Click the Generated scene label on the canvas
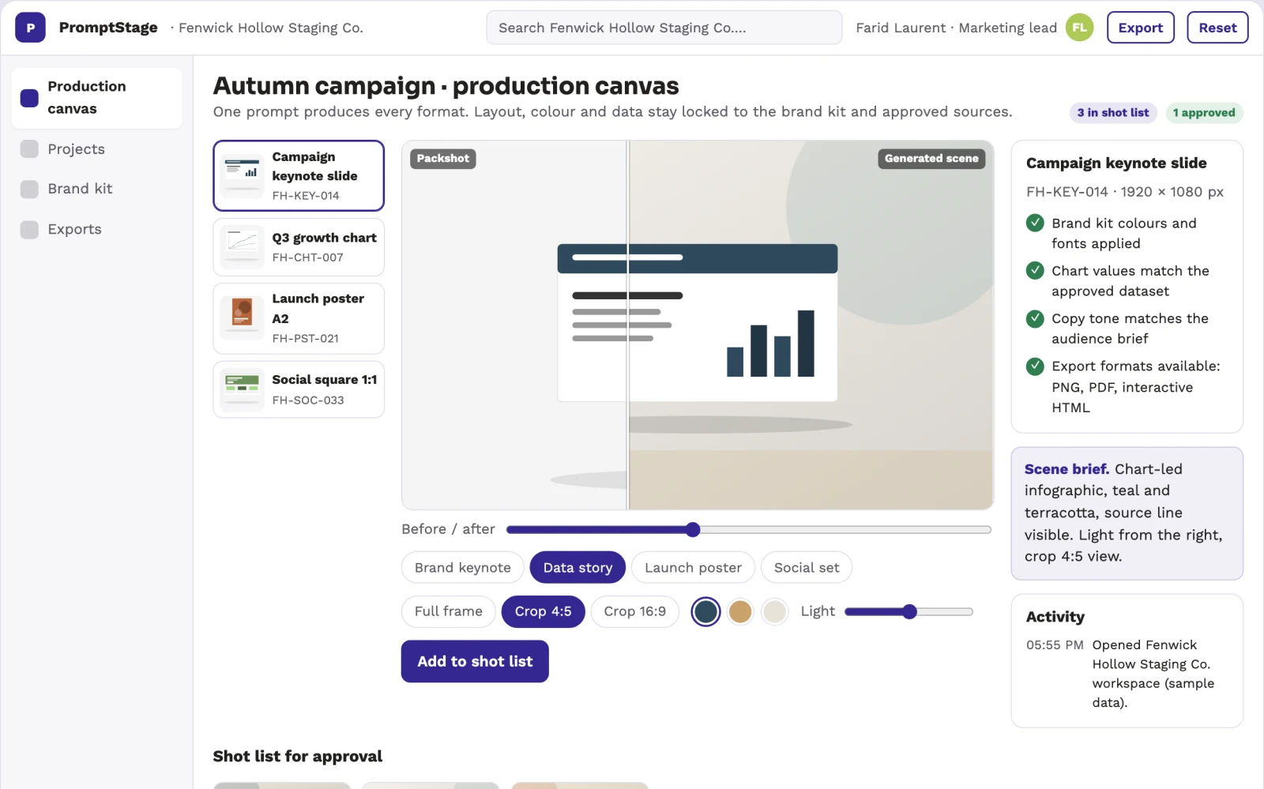The width and height of the screenshot is (1264, 789). [931, 159]
